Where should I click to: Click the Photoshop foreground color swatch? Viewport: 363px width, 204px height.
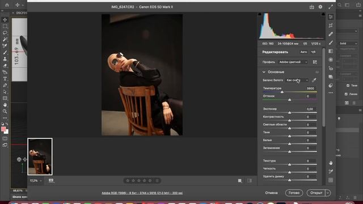pos(3,129)
